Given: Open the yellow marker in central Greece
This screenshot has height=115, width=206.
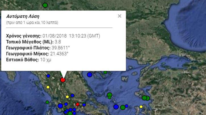Looking at the screenshot, I should click(x=67, y=97).
